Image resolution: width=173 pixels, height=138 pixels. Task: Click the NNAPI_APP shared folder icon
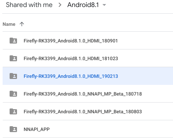pos(13,129)
